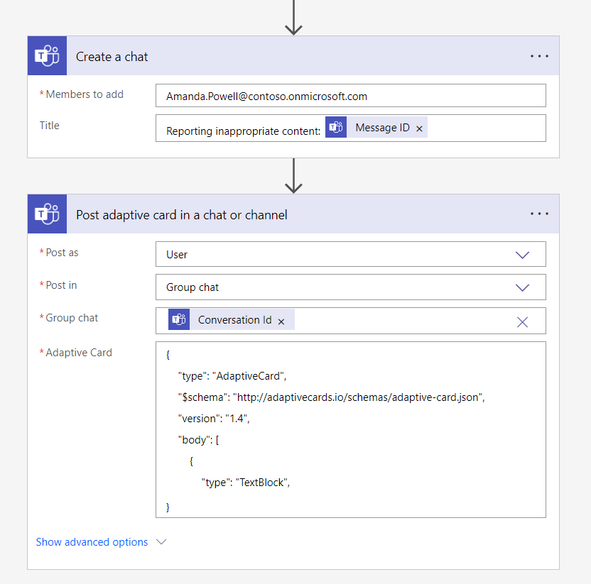Remove the Conversation Id token
The image size is (591, 584).
[281, 321]
